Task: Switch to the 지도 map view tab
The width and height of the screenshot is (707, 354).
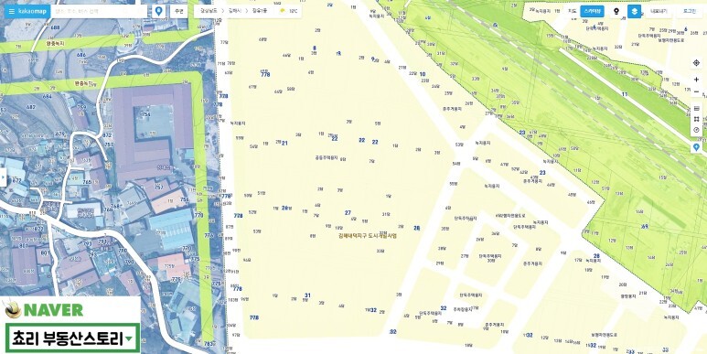Action: coord(573,11)
